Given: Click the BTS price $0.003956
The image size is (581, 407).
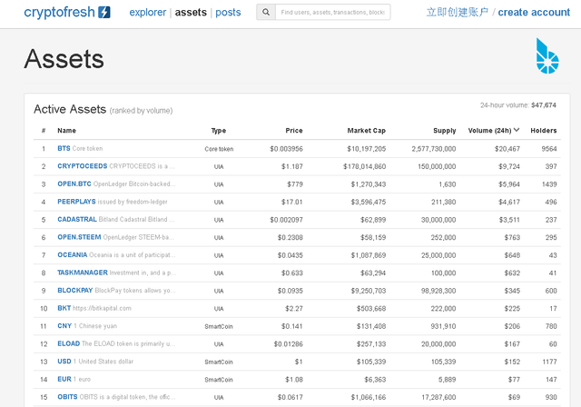Looking at the screenshot, I should point(286,149).
